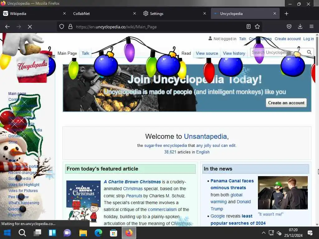Open the article Talk tab
Screen dimensions: 319x239
click(x=85, y=53)
